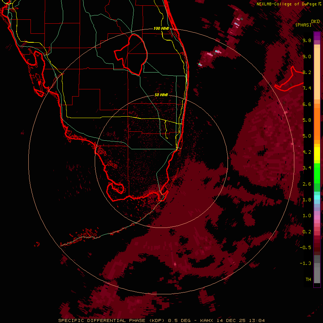The image size is (323, 323).
Task: Click the 6.6 value on color scale
Action: [307, 104]
